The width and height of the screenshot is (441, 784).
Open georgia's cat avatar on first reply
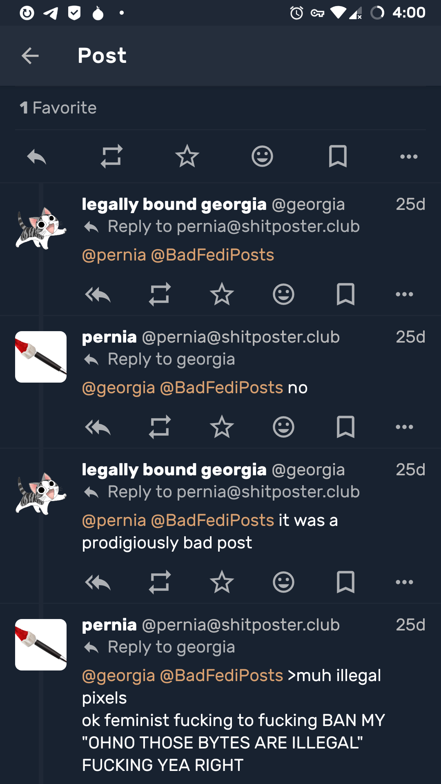point(41,228)
